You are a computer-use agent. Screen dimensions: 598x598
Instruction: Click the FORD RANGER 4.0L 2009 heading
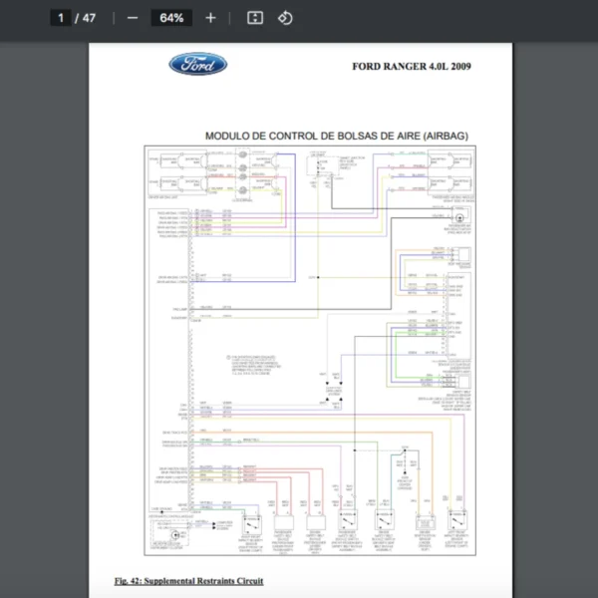411,67
